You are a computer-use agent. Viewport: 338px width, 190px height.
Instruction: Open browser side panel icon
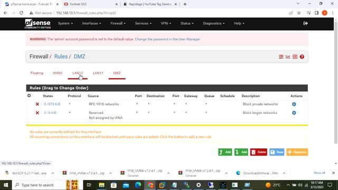pos(316,13)
